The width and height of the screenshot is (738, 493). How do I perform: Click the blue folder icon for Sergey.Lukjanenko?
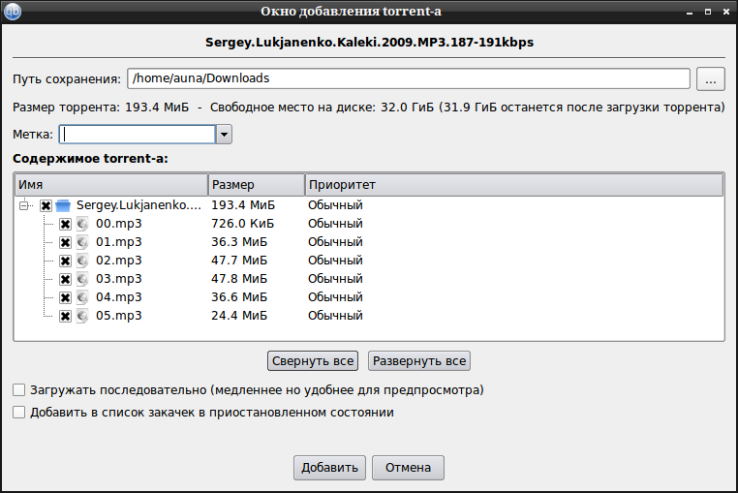click(x=63, y=205)
